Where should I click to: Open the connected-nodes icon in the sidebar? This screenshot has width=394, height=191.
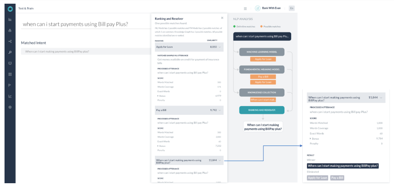pos(10,41)
